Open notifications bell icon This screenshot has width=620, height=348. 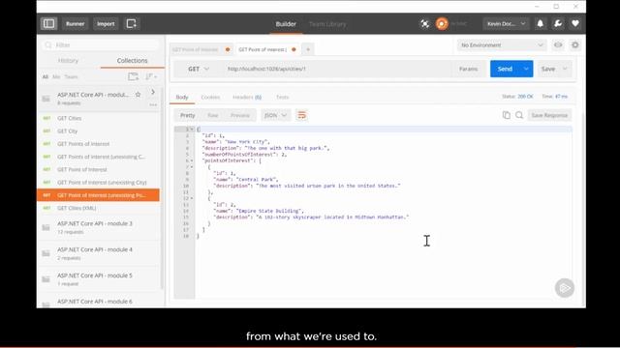pos(541,23)
